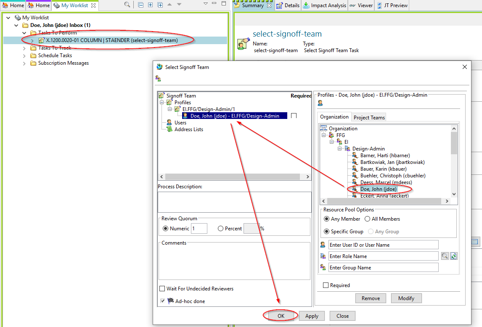Click the green refresh icon beside Role Name
Viewport: 482px width, 327px height.
click(453, 256)
